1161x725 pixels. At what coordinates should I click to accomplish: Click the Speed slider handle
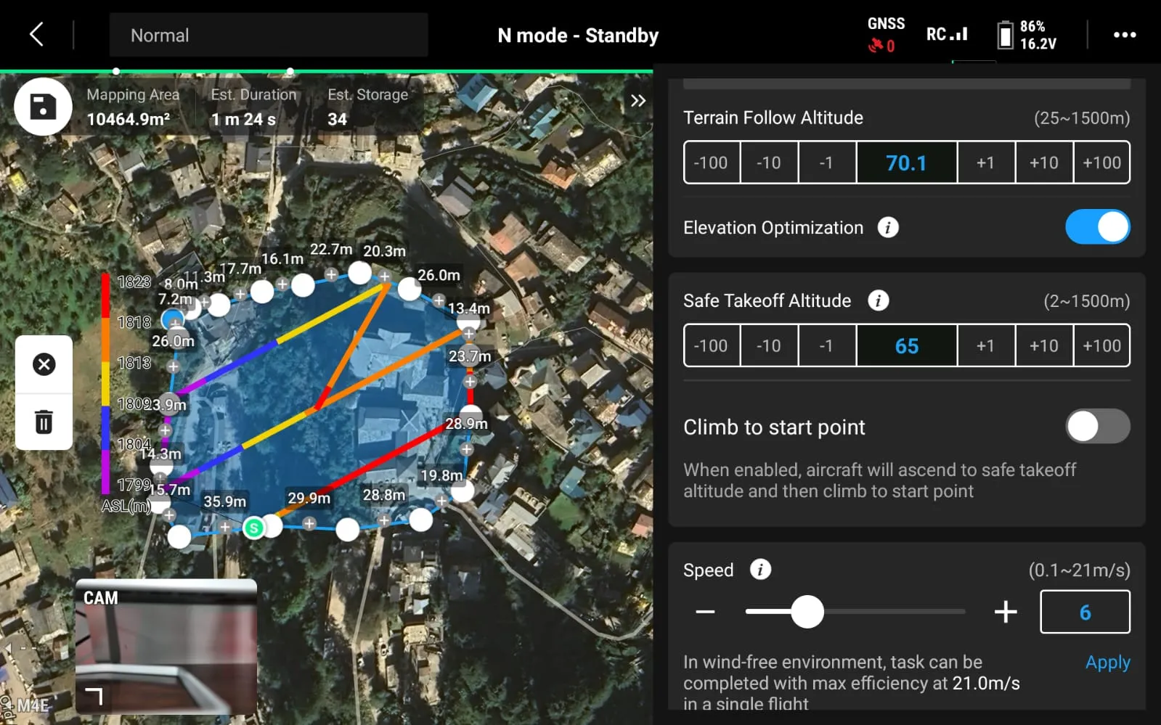pos(807,612)
